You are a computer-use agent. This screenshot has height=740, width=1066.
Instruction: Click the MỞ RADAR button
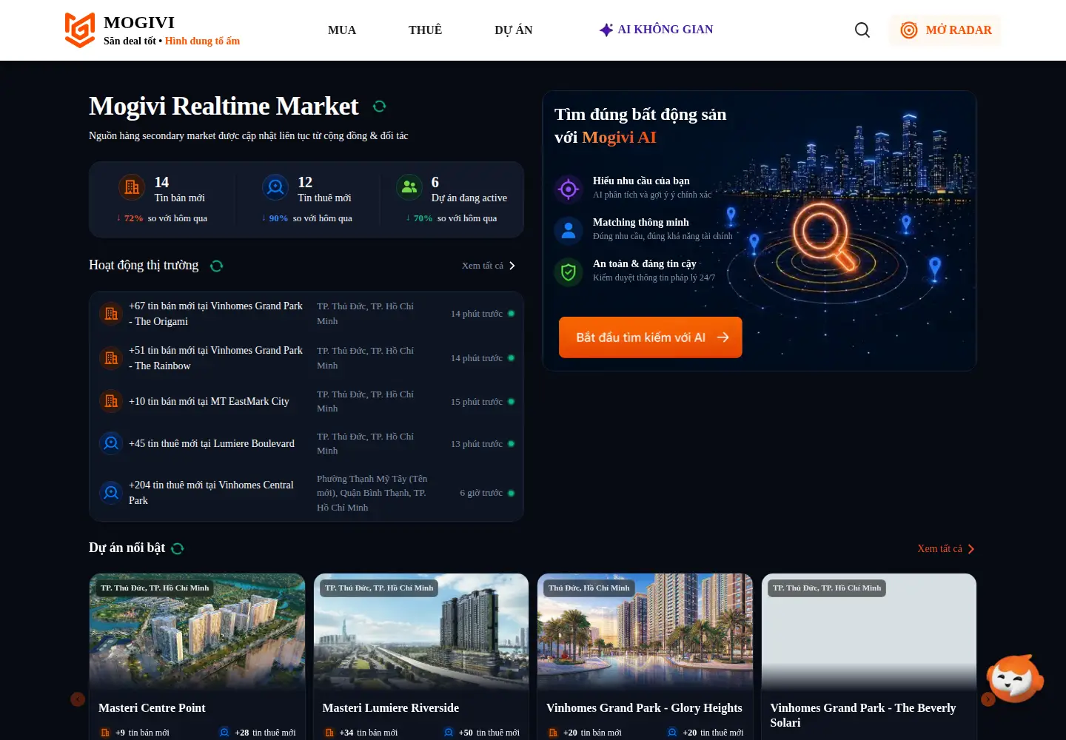(x=945, y=30)
